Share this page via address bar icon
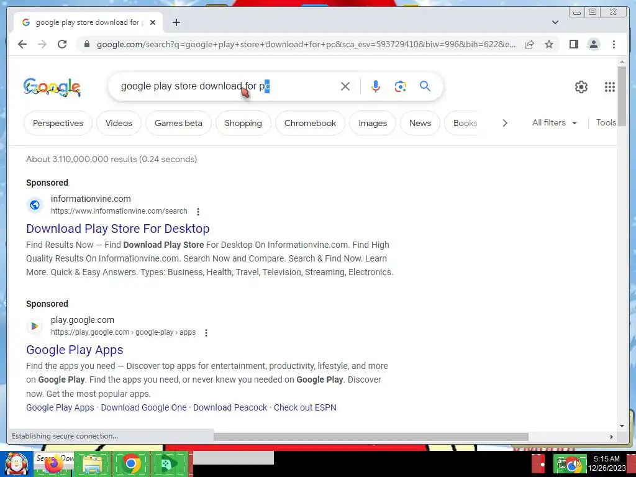Viewport: 636px width, 477px height. point(529,44)
